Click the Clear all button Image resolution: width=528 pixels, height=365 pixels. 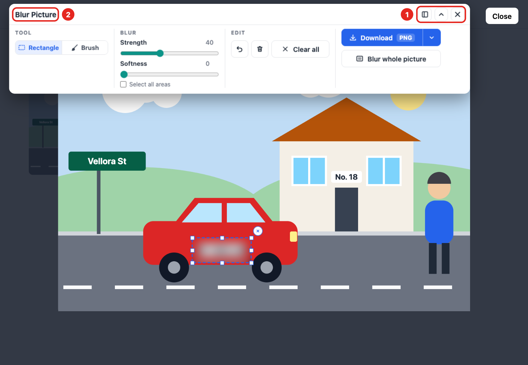click(x=300, y=49)
